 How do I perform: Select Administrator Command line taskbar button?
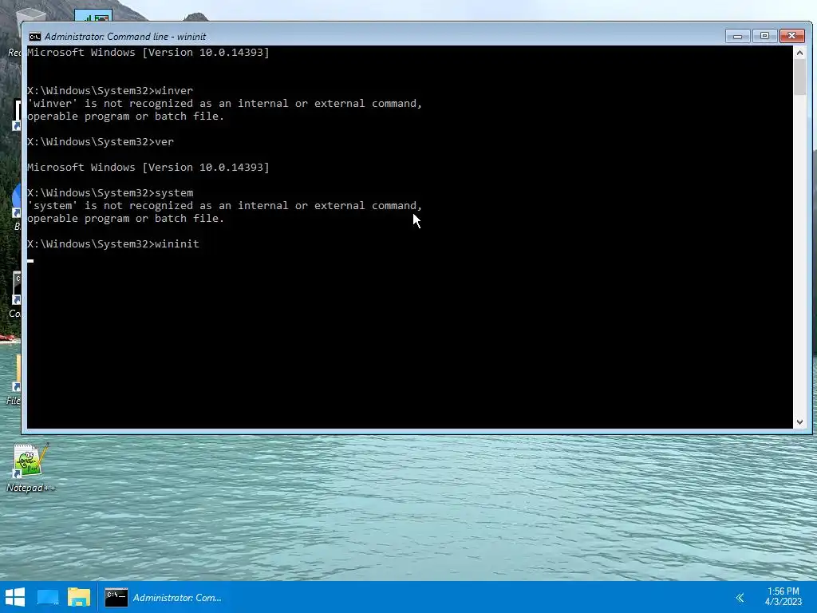coord(164,597)
